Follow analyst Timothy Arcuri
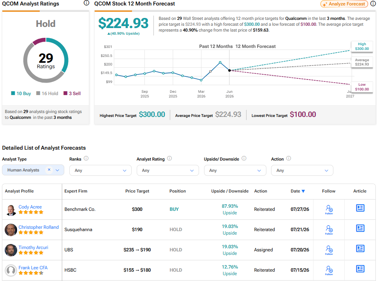 [x=329, y=250]
